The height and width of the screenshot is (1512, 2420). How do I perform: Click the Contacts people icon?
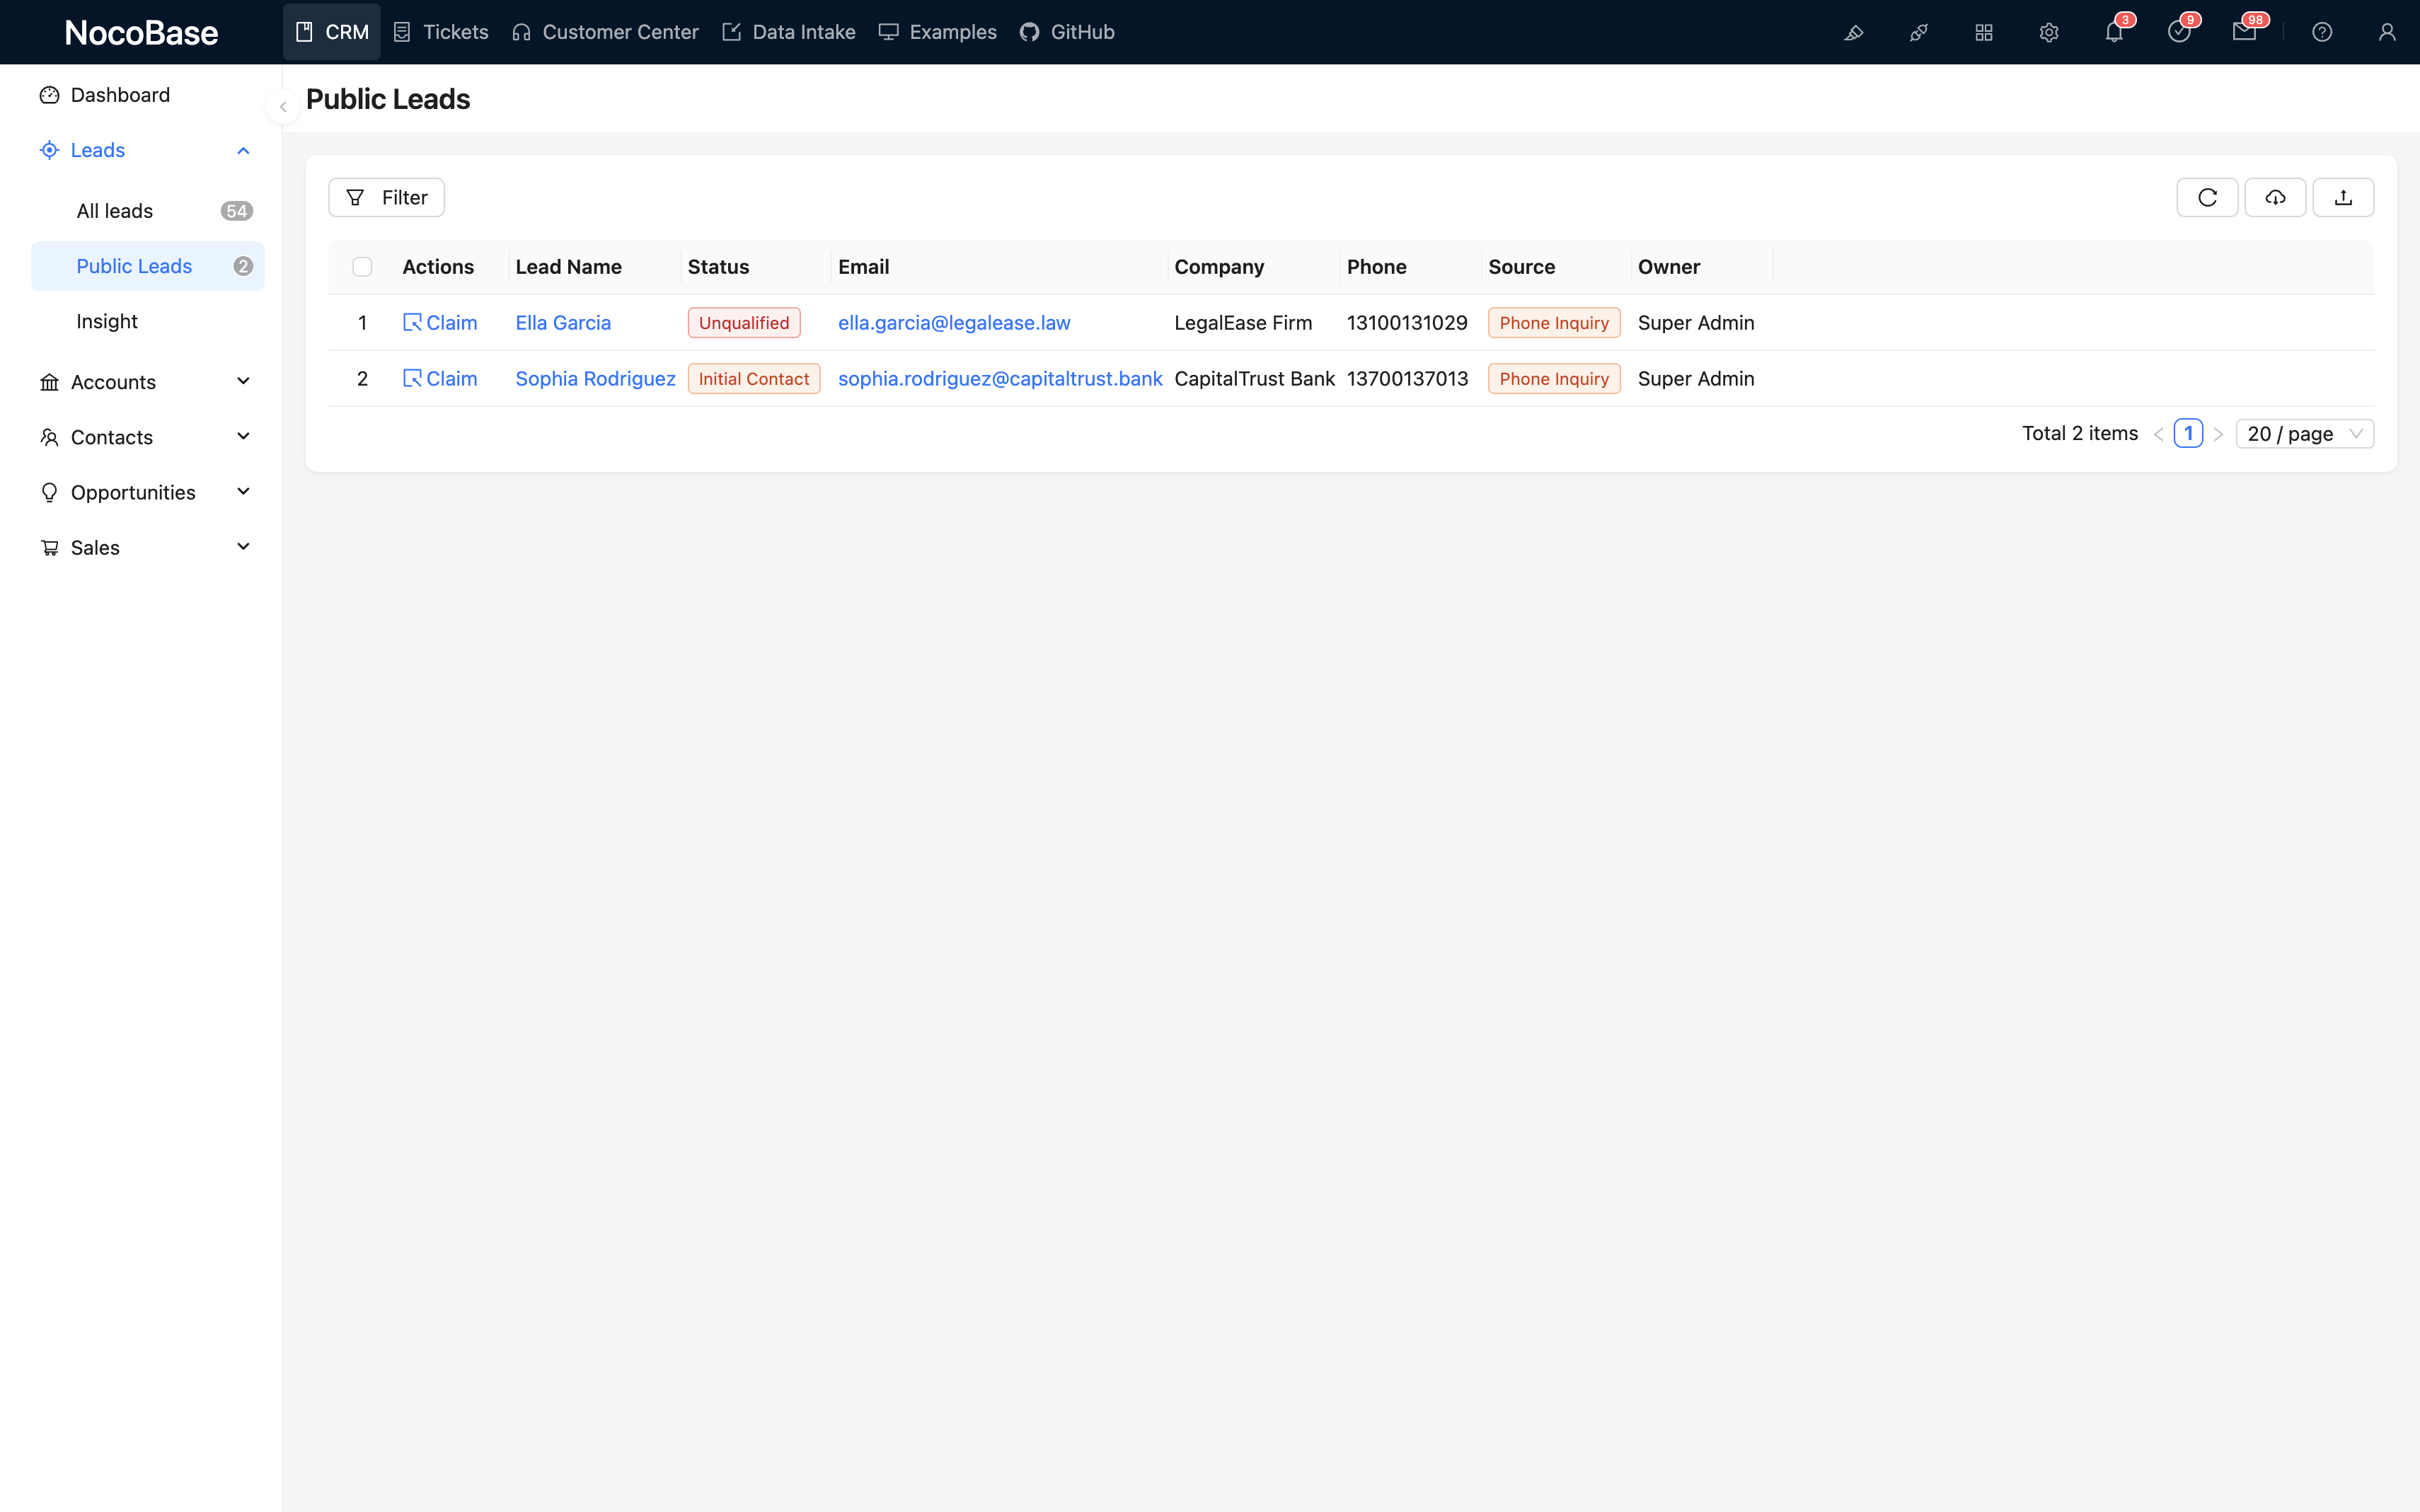pos(49,437)
